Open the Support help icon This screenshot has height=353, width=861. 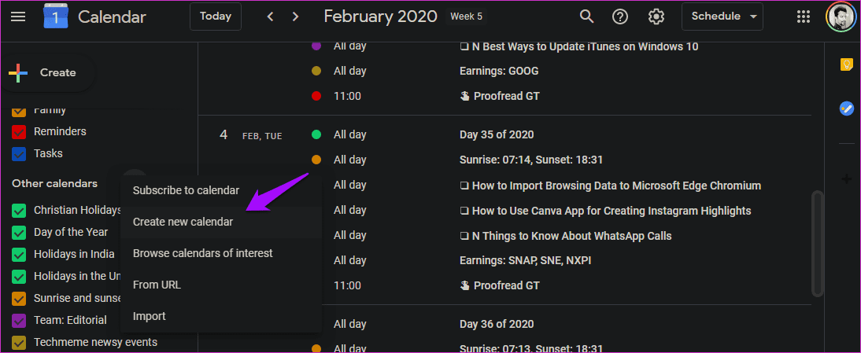[x=620, y=17]
